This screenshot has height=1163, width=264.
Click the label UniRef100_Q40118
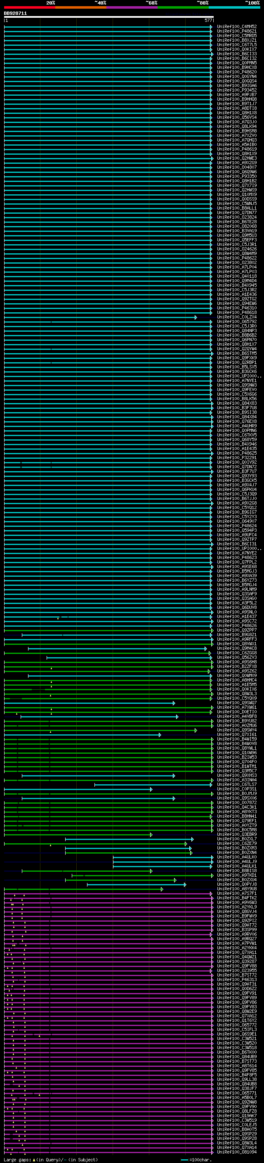237,276
